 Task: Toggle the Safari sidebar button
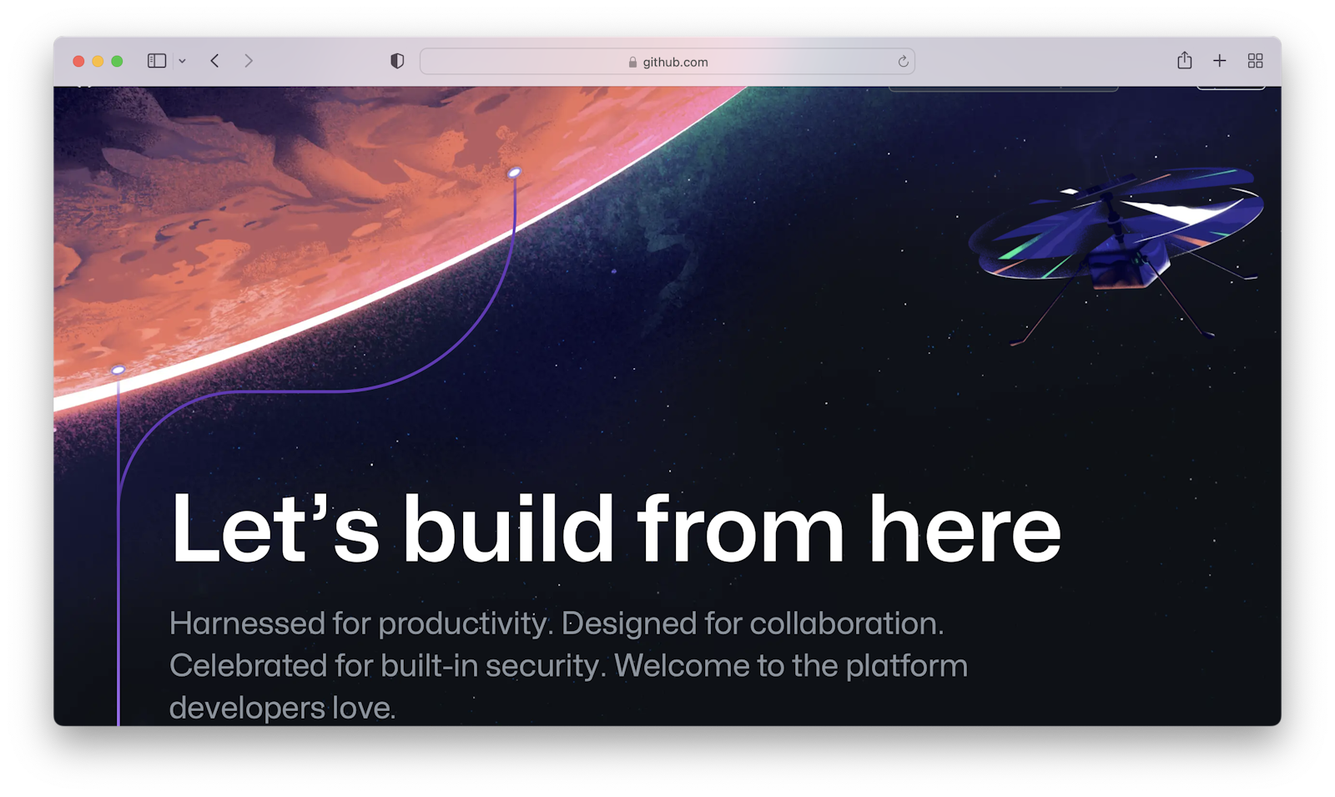pyautogui.click(x=157, y=61)
